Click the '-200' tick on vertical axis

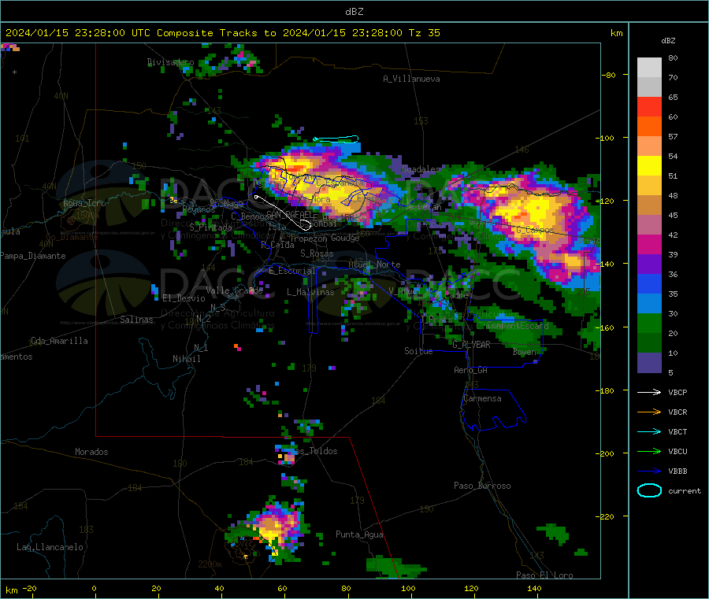click(605, 453)
